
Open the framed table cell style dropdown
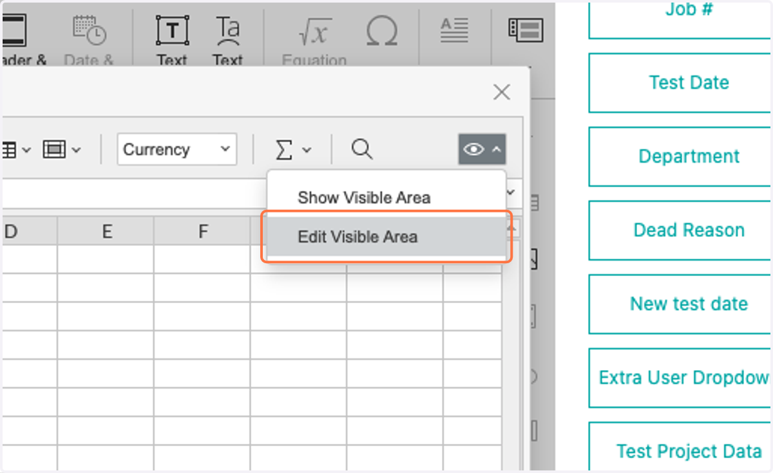click(x=62, y=150)
